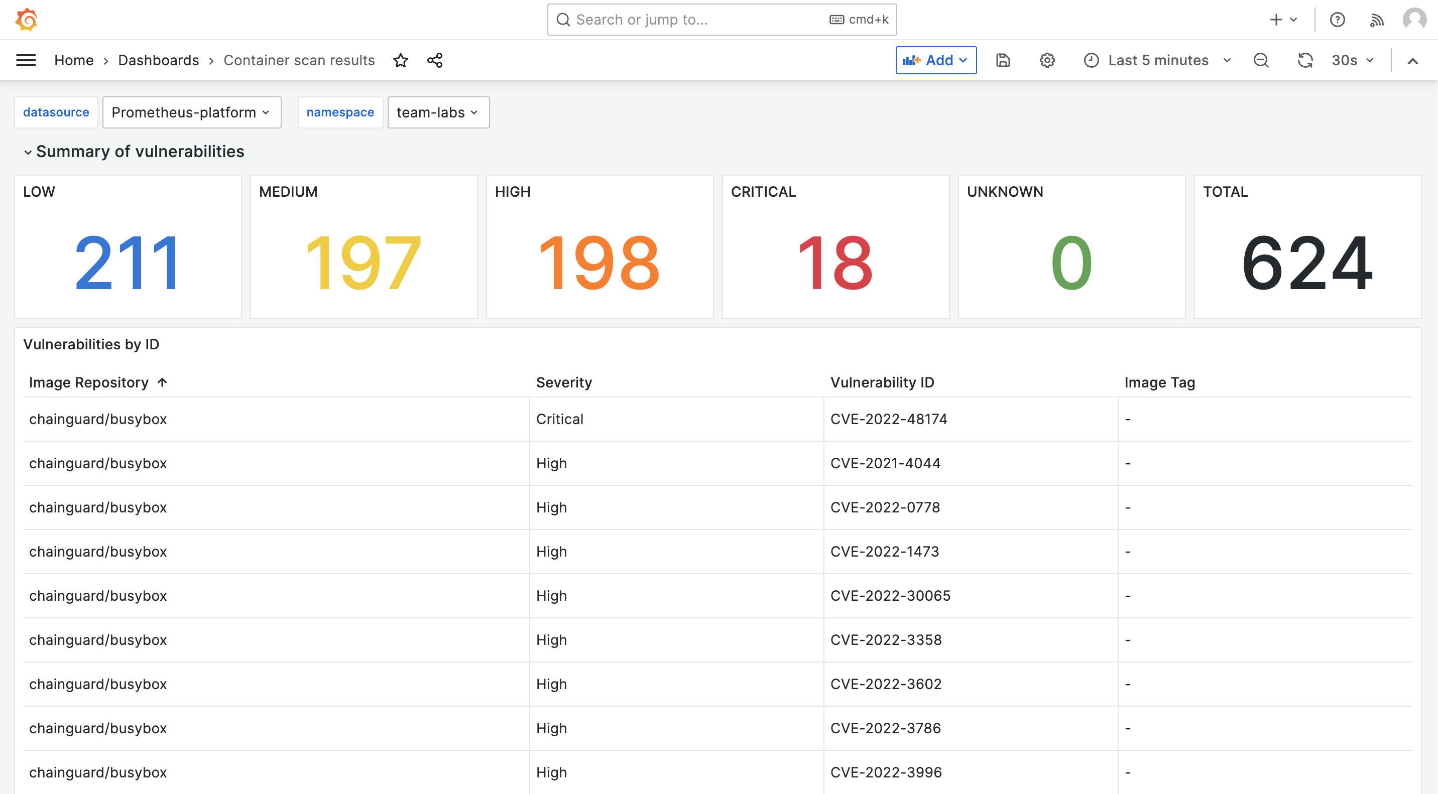Open the HIGH stat panel title
The width and height of the screenshot is (1438, 794).
tap(513, 191)
